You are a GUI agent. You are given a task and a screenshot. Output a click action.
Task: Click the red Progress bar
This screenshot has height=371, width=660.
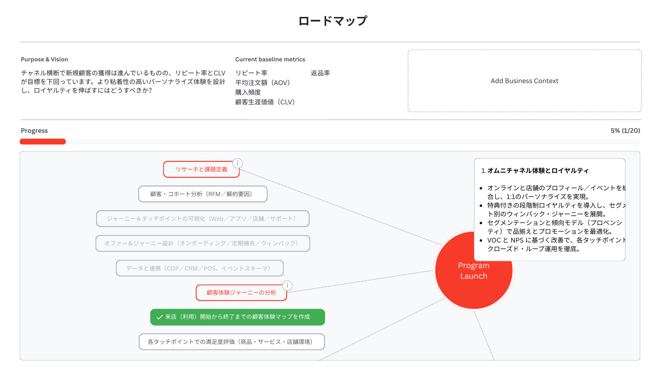click(43, 142)
